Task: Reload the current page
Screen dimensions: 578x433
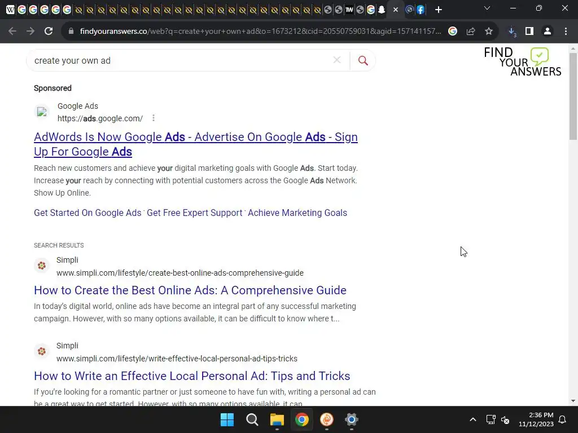Action: tap(49, 32)
